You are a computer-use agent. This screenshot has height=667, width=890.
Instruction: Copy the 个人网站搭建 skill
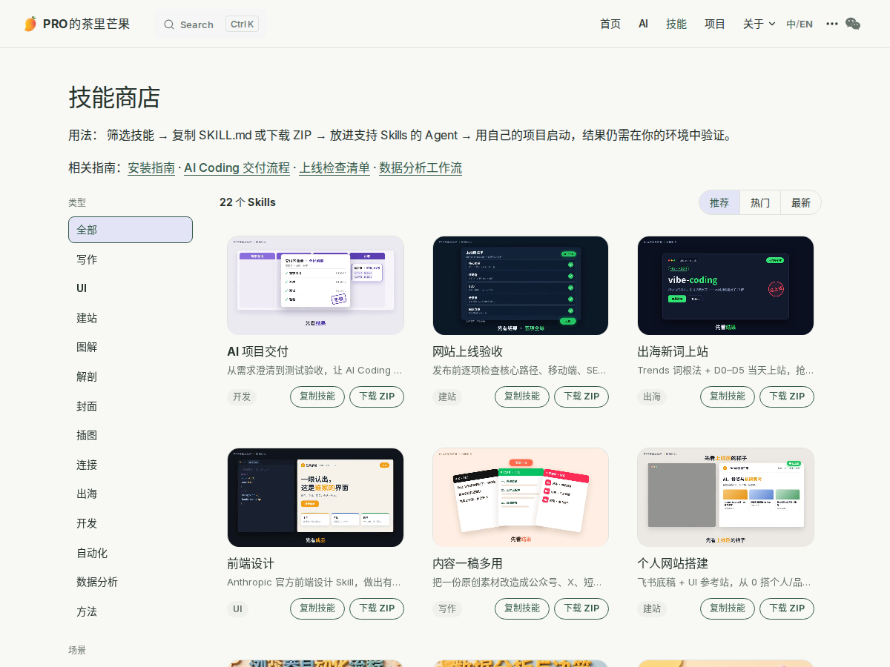coord(728,608)
